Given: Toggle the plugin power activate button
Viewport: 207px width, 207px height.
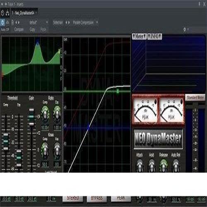Looking at the screenshot, I should click(2, 22).
